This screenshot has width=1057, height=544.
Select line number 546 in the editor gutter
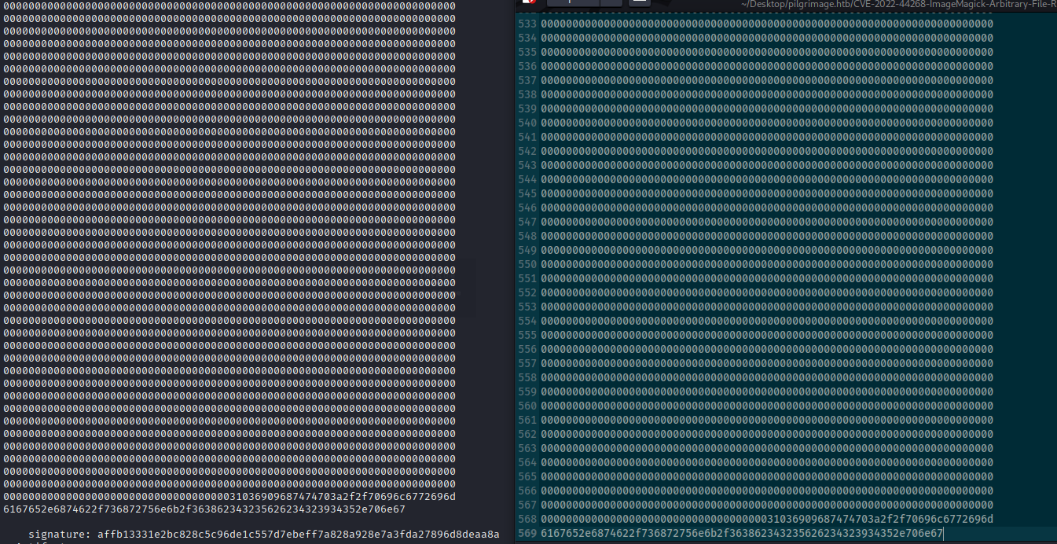[x=527, y=208]
